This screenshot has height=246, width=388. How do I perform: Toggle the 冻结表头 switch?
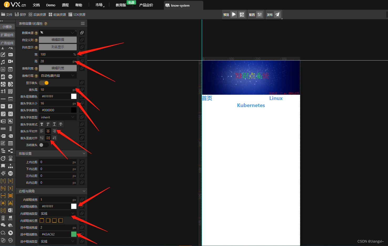click(x=44, y=145)
